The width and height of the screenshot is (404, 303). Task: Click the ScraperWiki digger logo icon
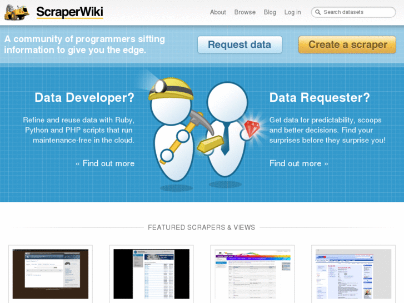pos(17,12)
